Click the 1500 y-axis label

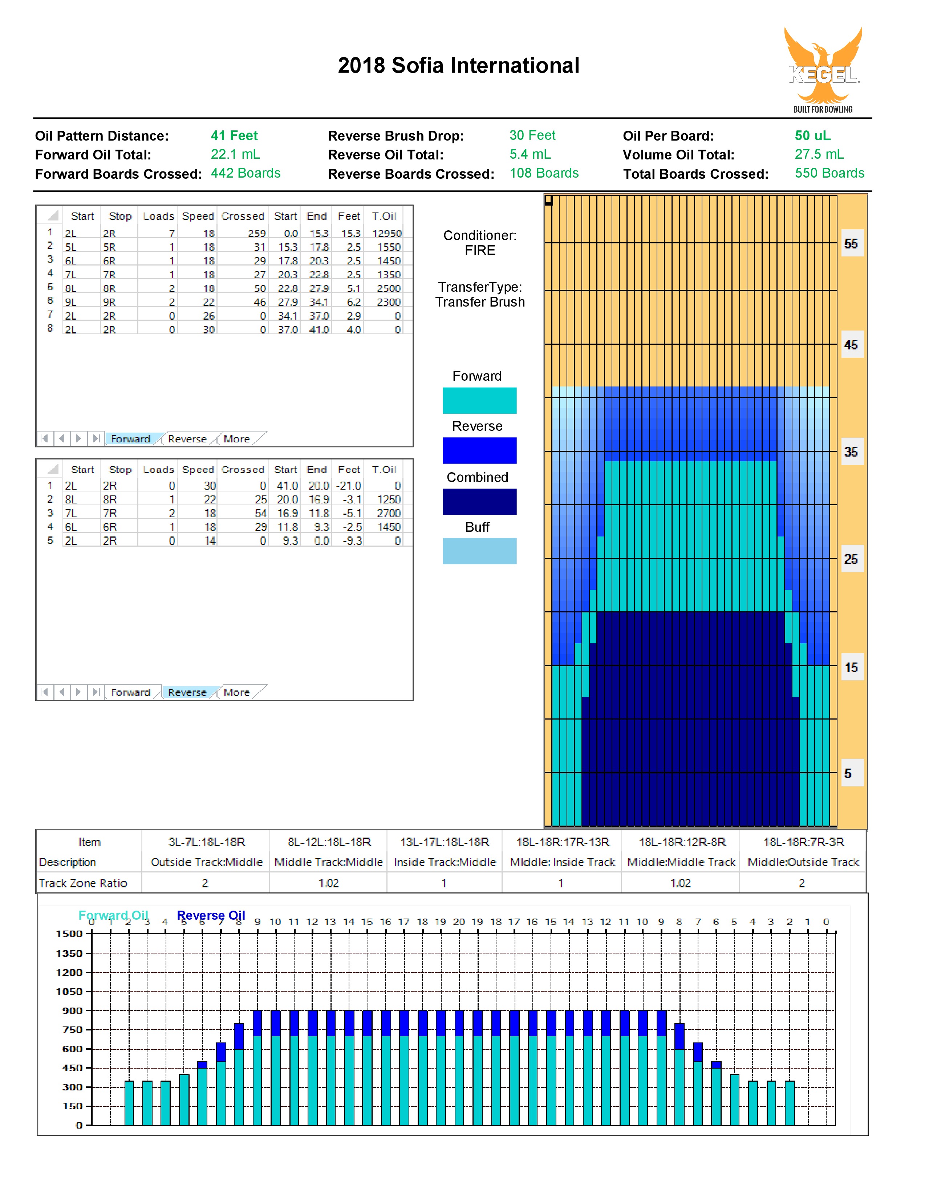pyautogui.click(x=69, y=933)
